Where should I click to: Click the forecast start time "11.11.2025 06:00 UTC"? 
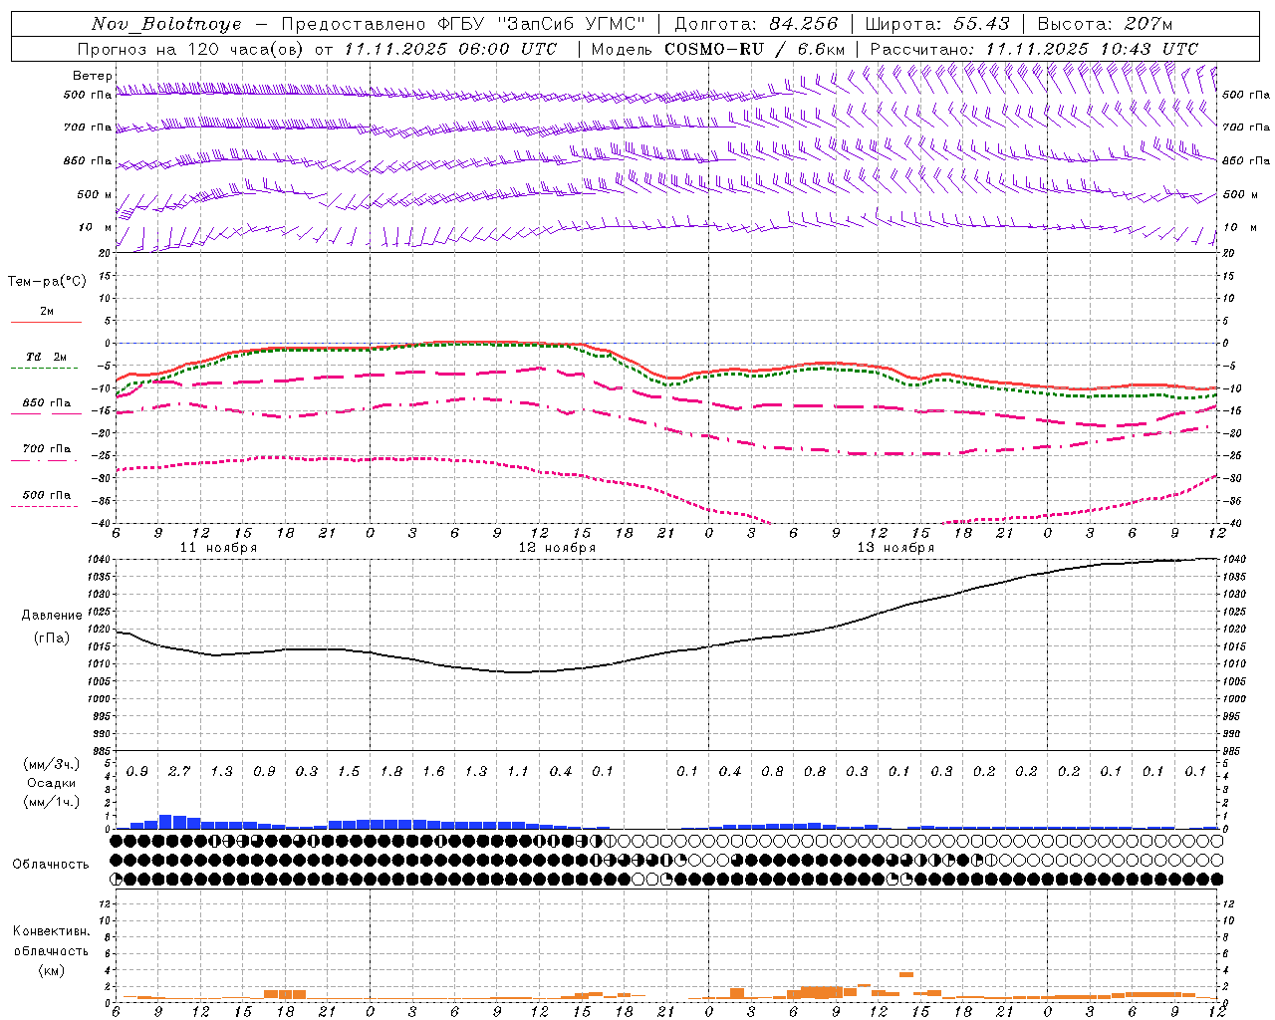coord(450,49)
